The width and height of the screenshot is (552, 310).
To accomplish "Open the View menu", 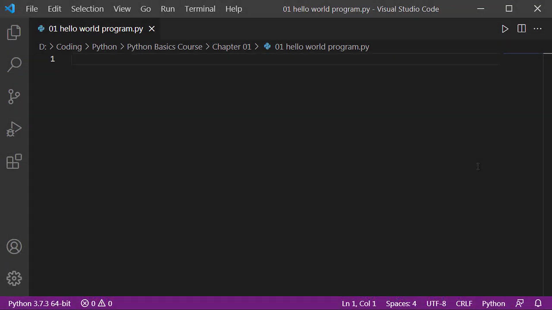I will pos(122,9).
